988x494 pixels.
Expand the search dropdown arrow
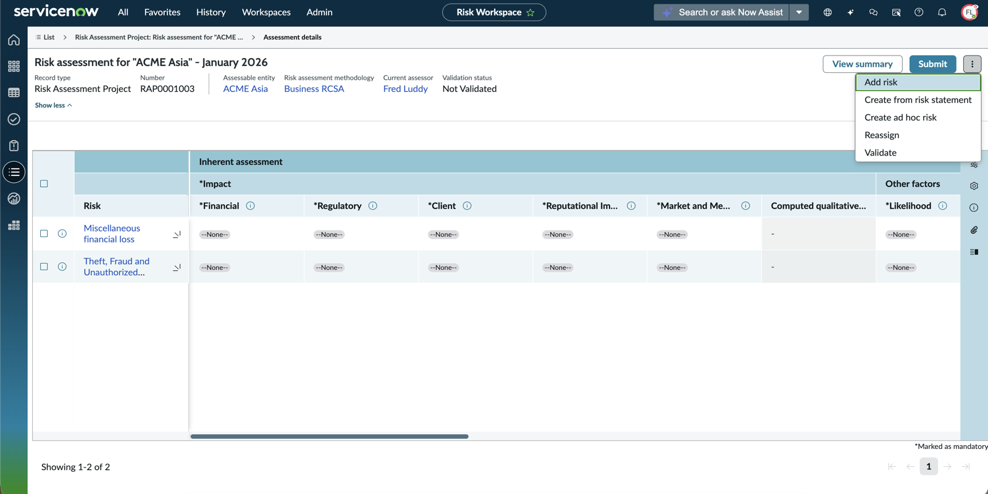(799, 12)
